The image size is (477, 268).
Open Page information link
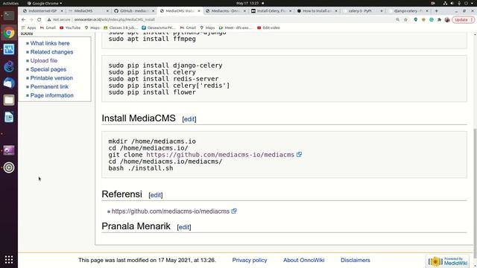(x=52, y=95)
